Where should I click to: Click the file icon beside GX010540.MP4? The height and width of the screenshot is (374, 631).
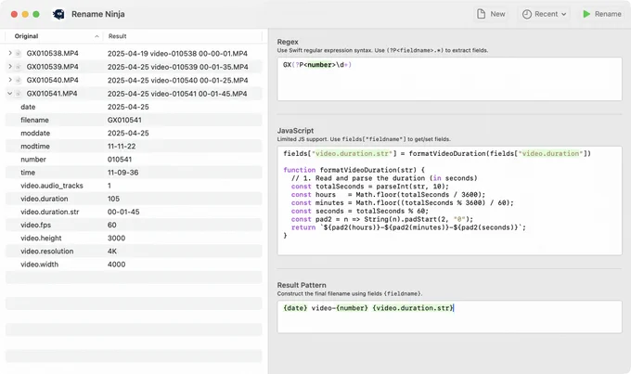coord(19,80)
